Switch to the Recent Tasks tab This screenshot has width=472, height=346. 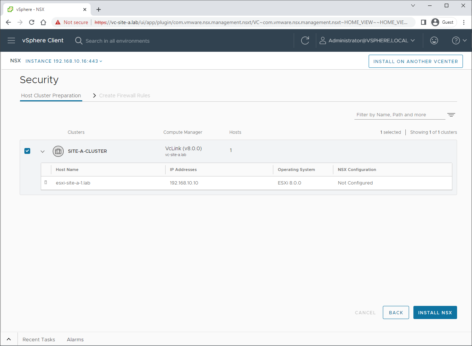click(39, 339)
